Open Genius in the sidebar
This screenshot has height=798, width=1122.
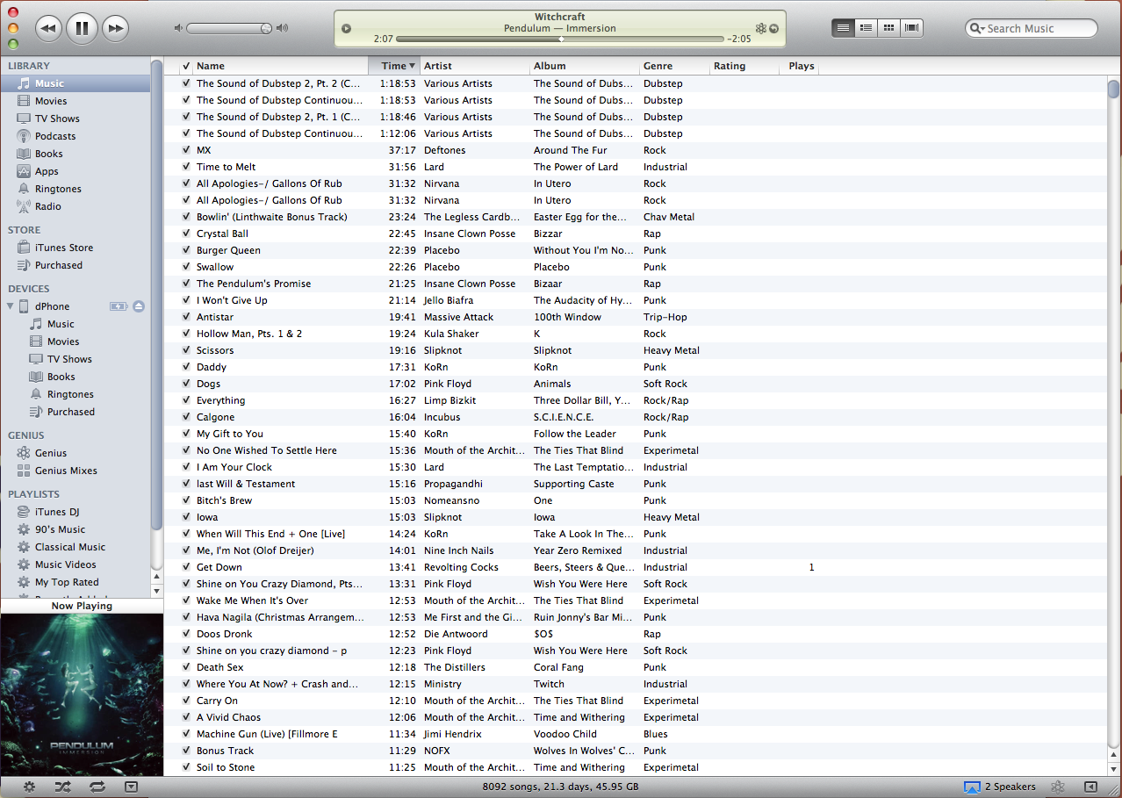pos(76,453)
